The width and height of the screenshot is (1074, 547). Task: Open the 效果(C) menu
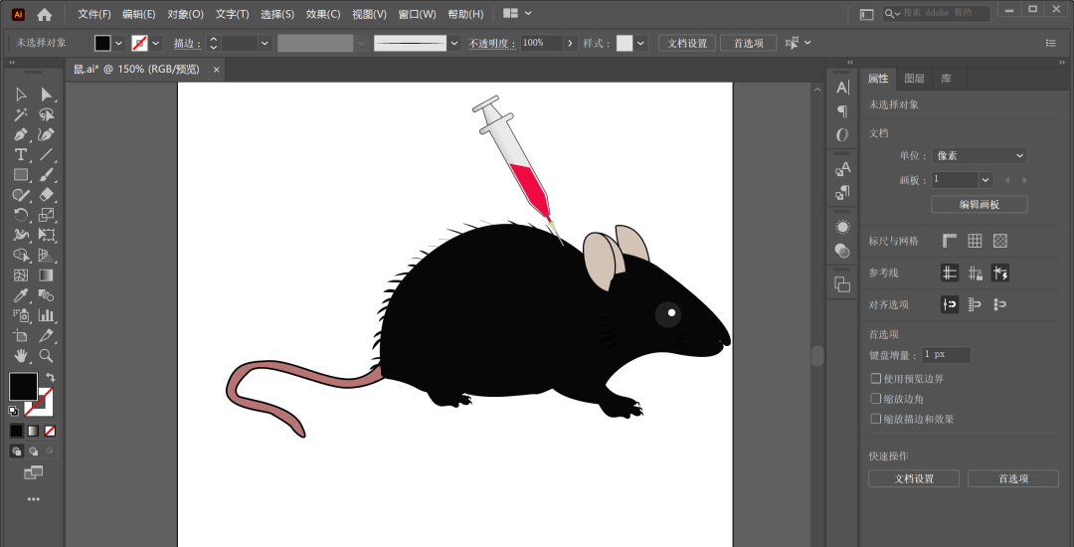[x=323, y=14]
